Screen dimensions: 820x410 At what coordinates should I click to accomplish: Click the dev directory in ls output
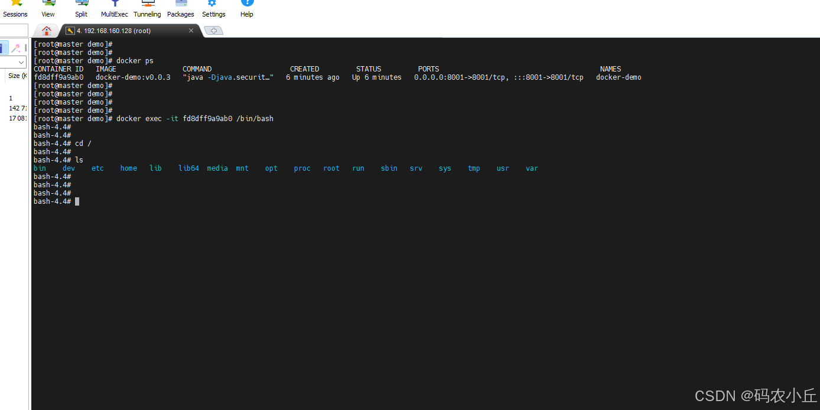[69, 168]
